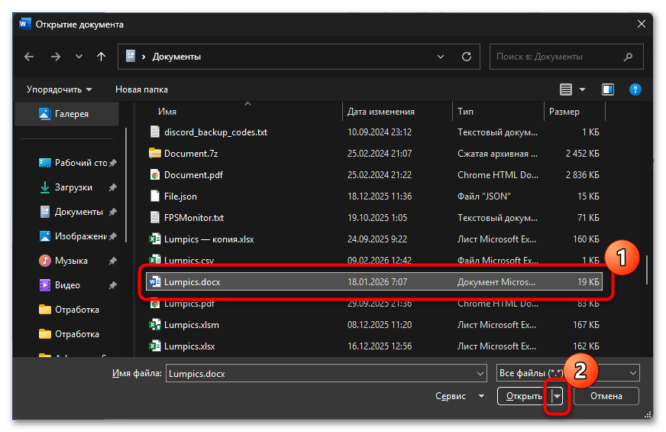Open Загрузки in the sidebar

pyautogui.click(x=73, y=187)
